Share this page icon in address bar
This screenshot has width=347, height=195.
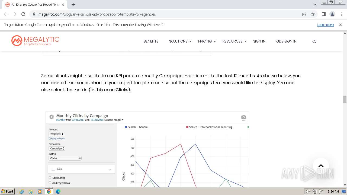(x=304, y=14)
